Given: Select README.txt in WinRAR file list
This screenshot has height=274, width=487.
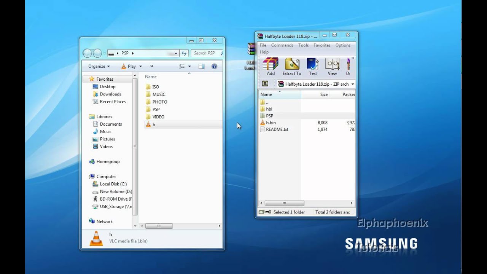Looking at the screenshot, I should point(274,129).
